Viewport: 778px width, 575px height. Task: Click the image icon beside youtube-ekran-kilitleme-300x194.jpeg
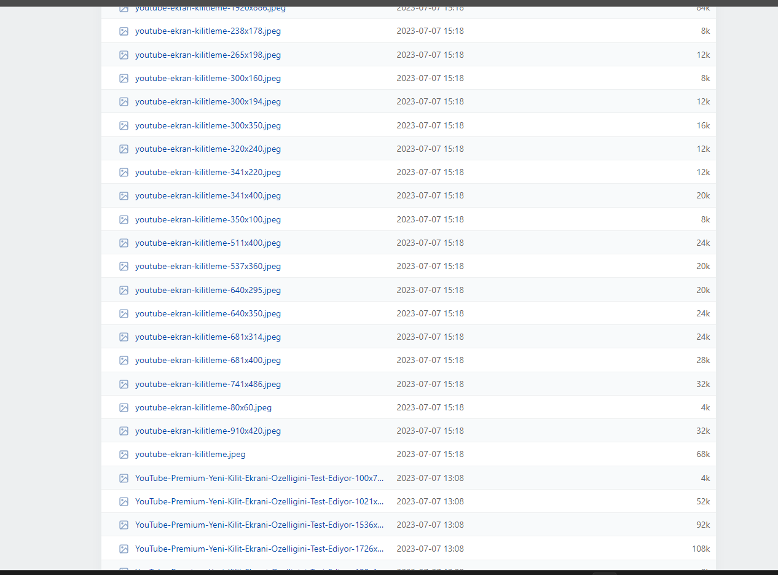pos(124,101)
